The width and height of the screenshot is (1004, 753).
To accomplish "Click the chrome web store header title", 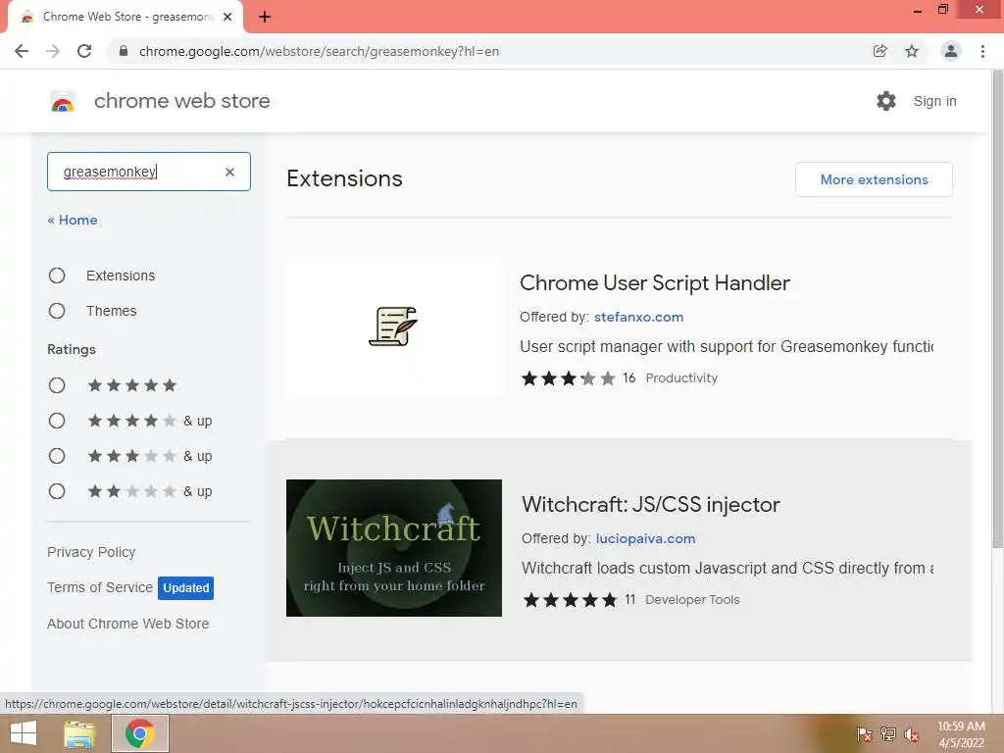I will pyautogui.click(x=181, y=101).
